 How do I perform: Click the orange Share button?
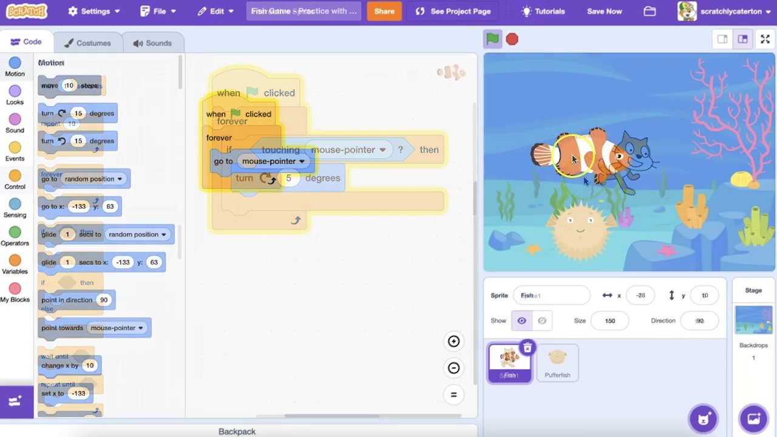384,12
